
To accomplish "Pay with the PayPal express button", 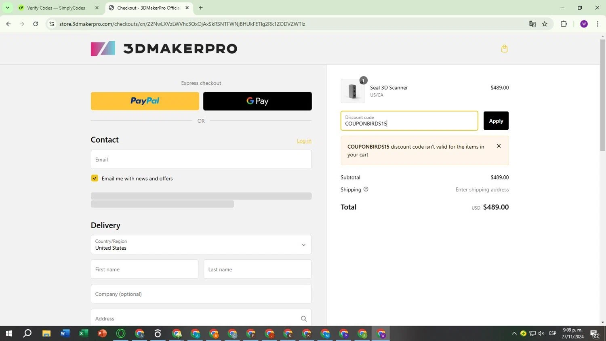I will coord(145,101).
